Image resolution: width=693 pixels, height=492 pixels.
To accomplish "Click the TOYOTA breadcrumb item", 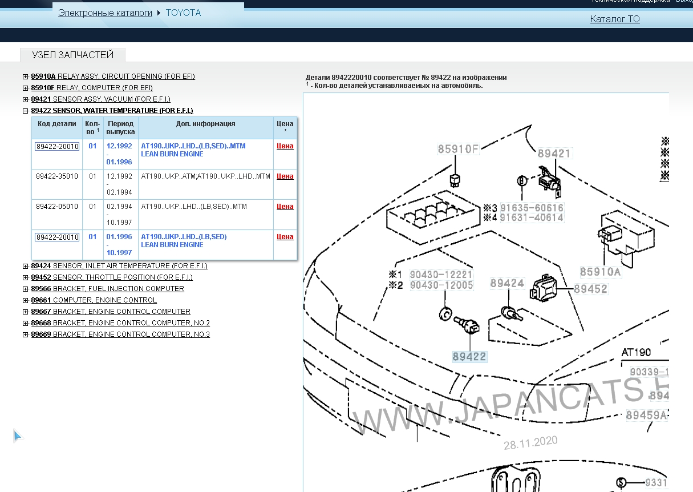I will point(183,13).
